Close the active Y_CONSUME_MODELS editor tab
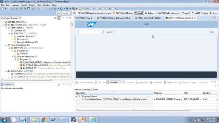Screen dimensions: 219x123 pos(195,18)
